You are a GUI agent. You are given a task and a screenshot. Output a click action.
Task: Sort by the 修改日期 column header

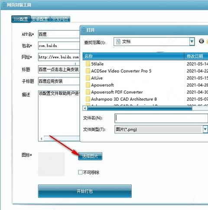pyautogui.click(x=196, y=56)
